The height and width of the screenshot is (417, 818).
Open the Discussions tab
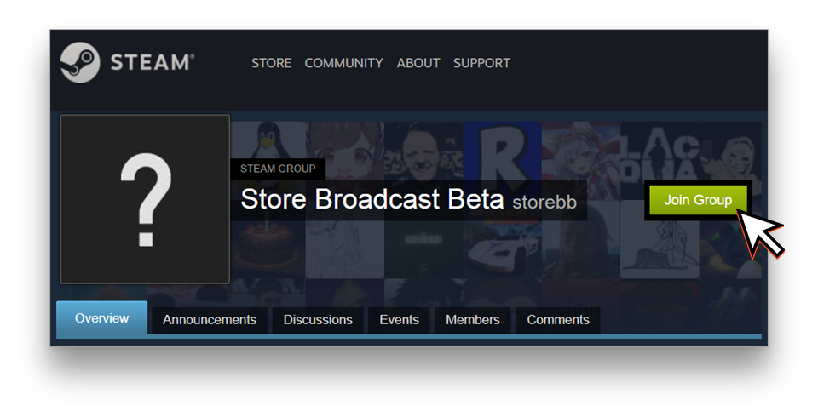[x=318, y=320]
